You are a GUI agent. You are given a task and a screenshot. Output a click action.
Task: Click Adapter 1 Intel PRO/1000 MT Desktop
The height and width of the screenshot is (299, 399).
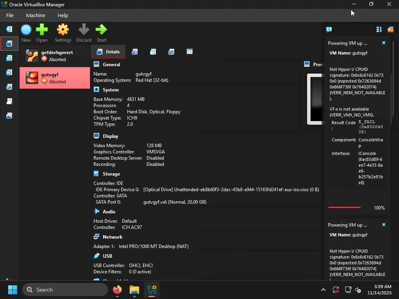click(154, 246)
